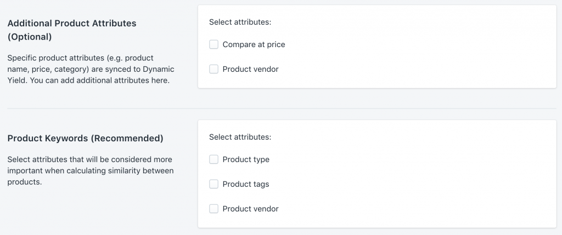Click the "Compare at price" label text

(254, 44)
